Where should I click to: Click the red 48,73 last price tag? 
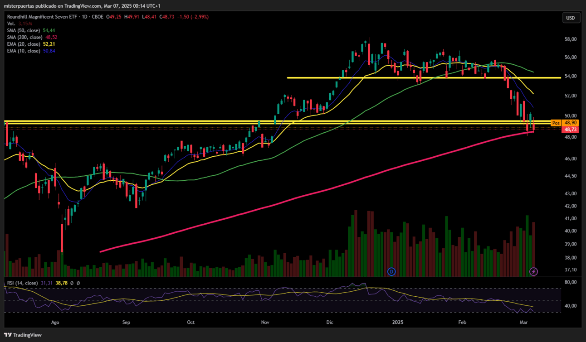point(570,130)
